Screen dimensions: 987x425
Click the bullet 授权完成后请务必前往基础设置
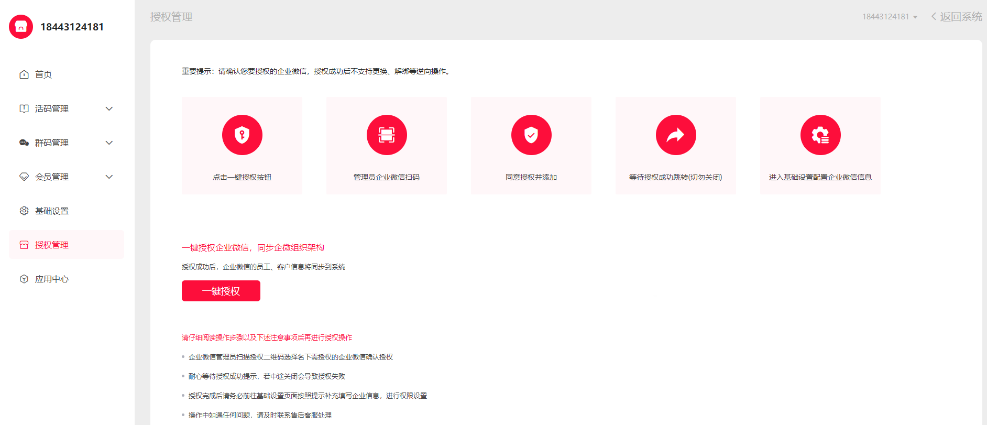coord(308,396)
